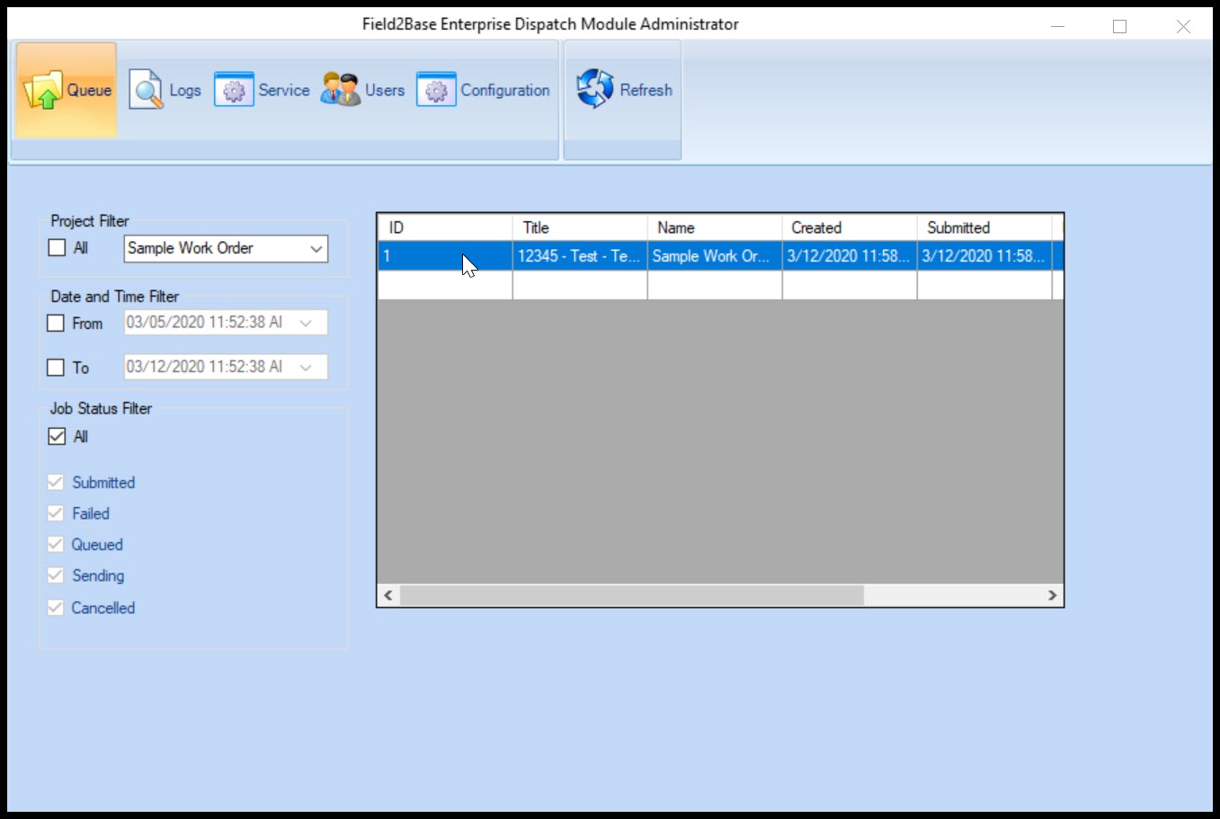Viewport: 1220px width, 819px height.
Task: Uncheck the Job Status Filter All checkbox
Action: [x=57, y=436]
